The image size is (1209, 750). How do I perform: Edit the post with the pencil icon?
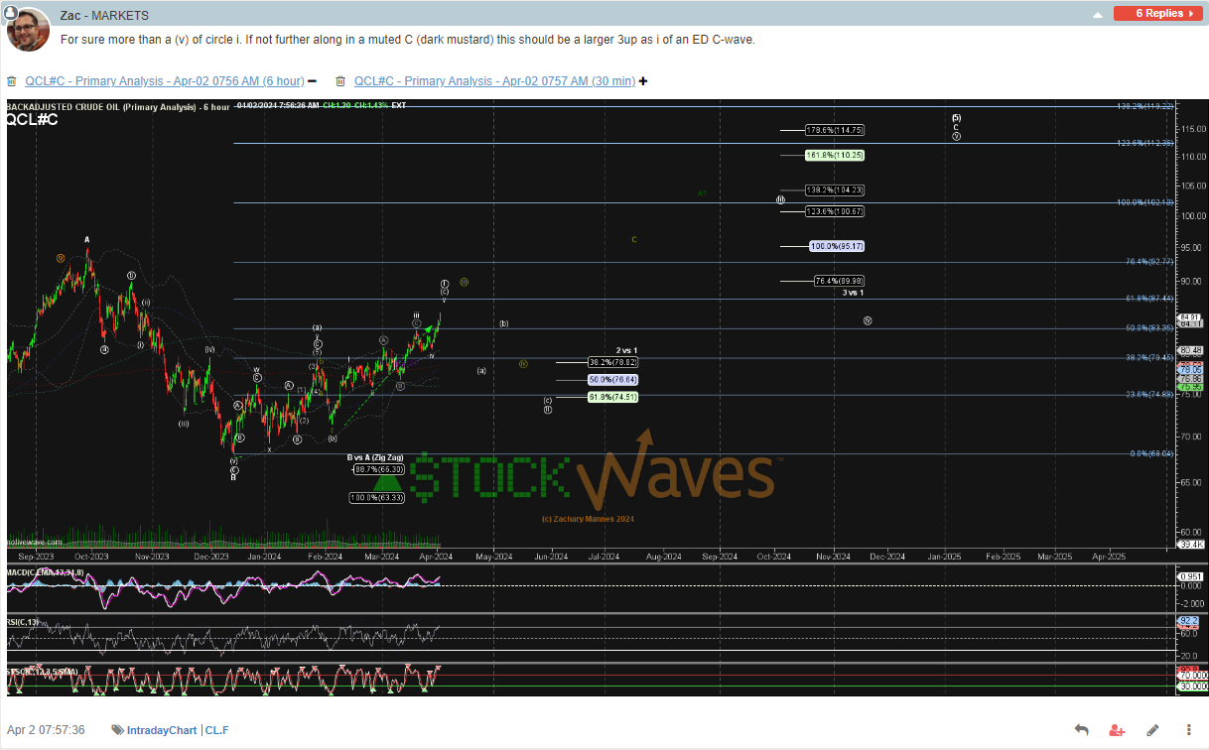1152,730
